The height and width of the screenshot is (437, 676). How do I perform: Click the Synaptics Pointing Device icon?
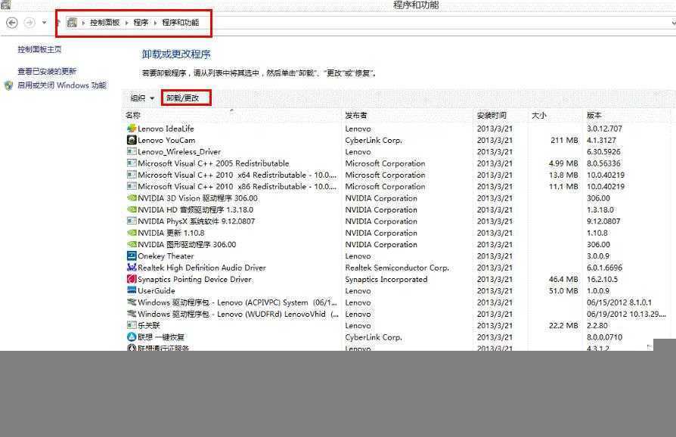point(132,279)
